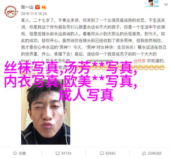Click the comment bubble icon
This screenshot has width=171, height=159.
tap(102, 153)
